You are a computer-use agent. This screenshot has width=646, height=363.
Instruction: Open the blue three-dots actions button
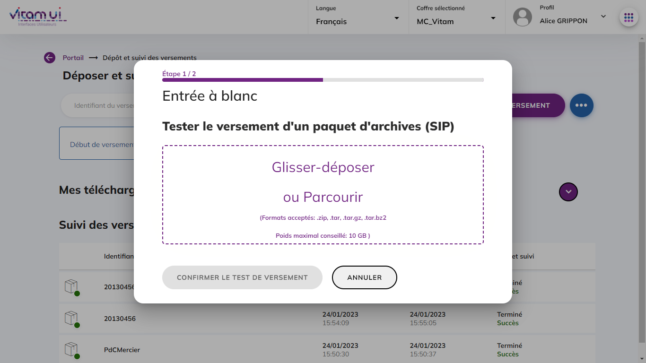(x=581, y=105)
